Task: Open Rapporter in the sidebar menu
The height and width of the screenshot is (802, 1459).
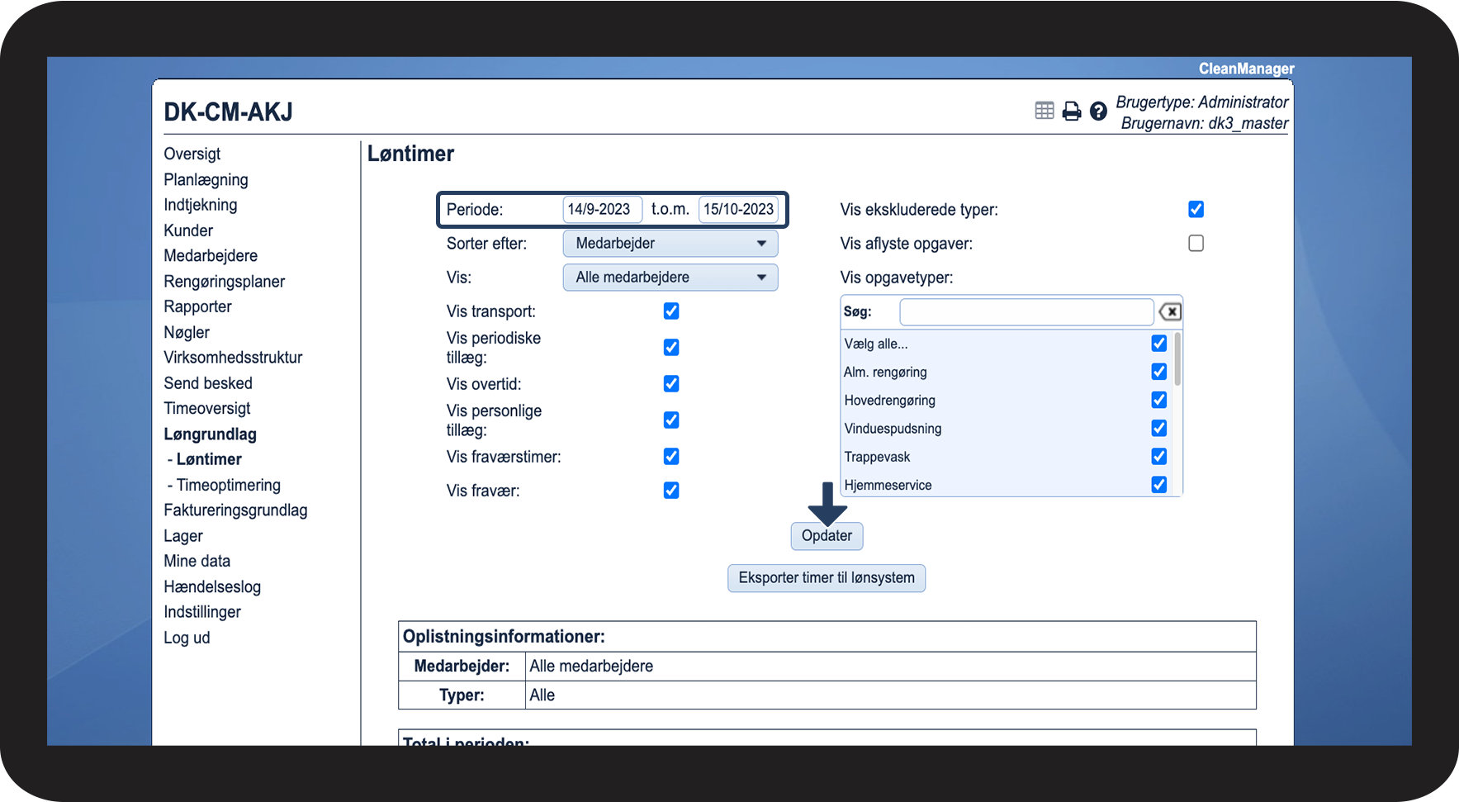Action: [197, 306]
